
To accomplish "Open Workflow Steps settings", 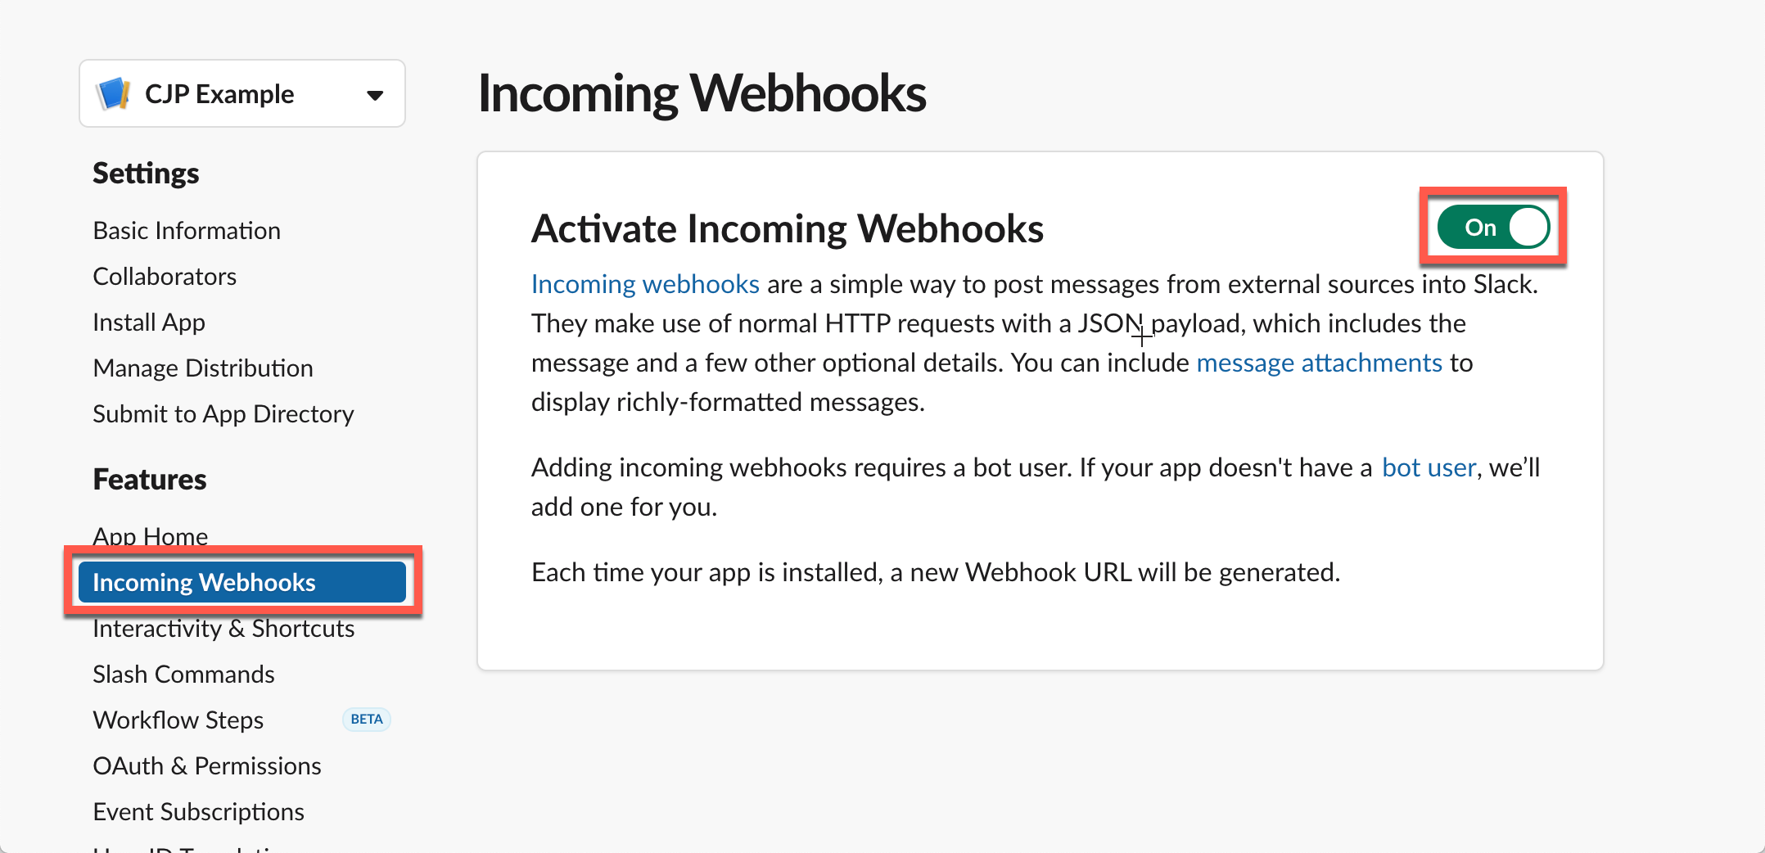I will click(x=178, y=720).
